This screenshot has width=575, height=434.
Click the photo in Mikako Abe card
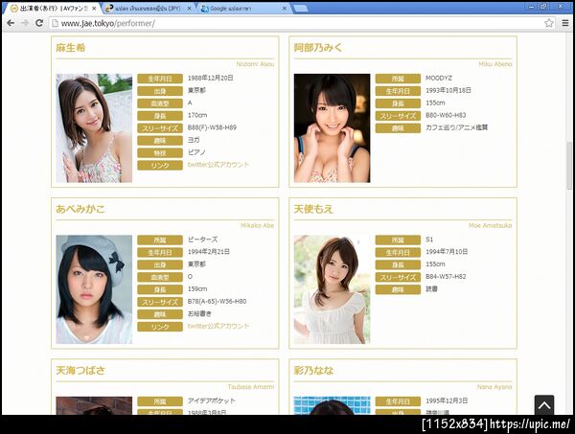pos(94,289)
